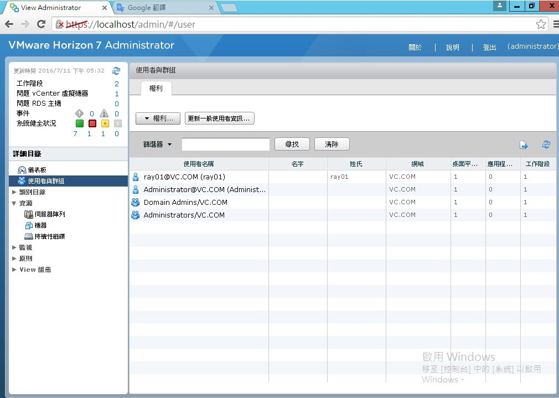The height and width of the screenshot is (398, 559).
Task: Click the filter search text field
Action: [x=226, y=144]
